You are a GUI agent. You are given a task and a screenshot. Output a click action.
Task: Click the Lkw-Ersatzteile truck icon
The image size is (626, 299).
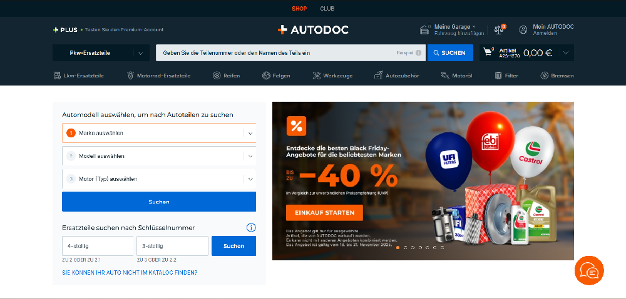click(x=57, y=76)
